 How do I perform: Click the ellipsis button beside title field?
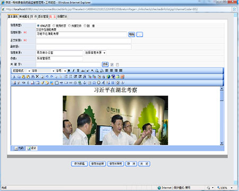[x=139, y=34]
